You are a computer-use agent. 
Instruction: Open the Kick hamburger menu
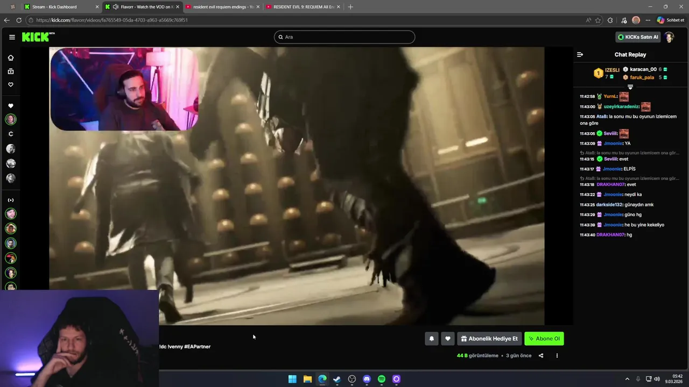pos(12,37)
